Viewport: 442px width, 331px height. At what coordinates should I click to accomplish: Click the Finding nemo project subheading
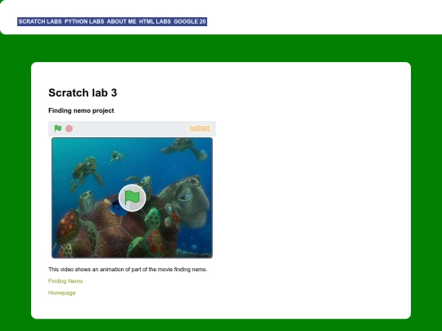click(81, 110)
